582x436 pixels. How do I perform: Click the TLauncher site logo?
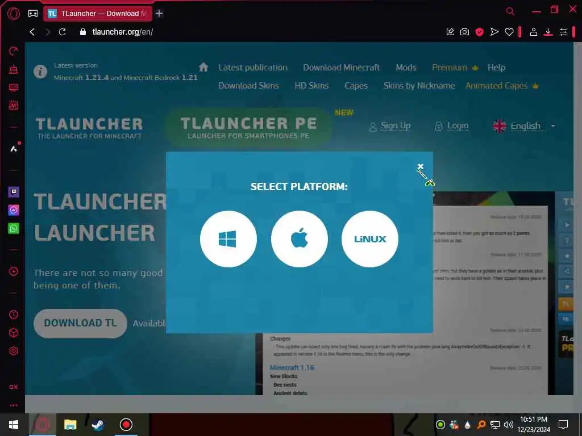coord(89,128)
